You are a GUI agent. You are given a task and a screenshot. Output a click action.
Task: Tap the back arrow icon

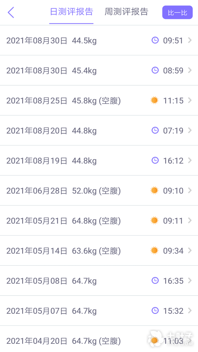point(11,12)
